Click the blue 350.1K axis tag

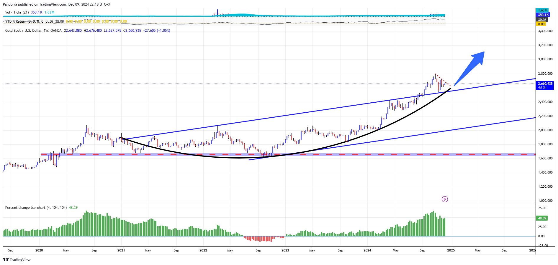point(543,15)
